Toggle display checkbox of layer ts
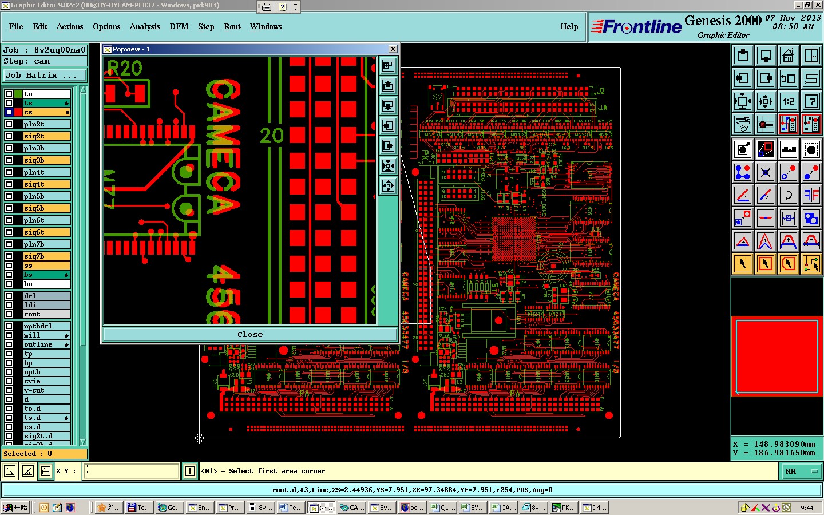Image resolution: width=824 pixels, height=515 pixels. tap(9, 103)
